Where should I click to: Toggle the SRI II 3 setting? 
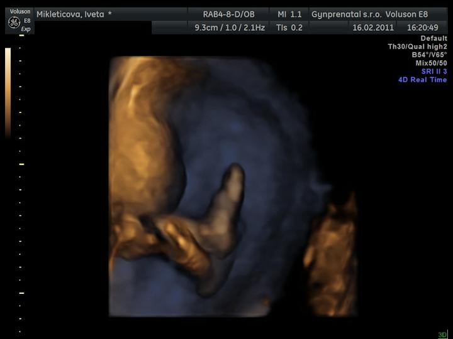[433, 72]
